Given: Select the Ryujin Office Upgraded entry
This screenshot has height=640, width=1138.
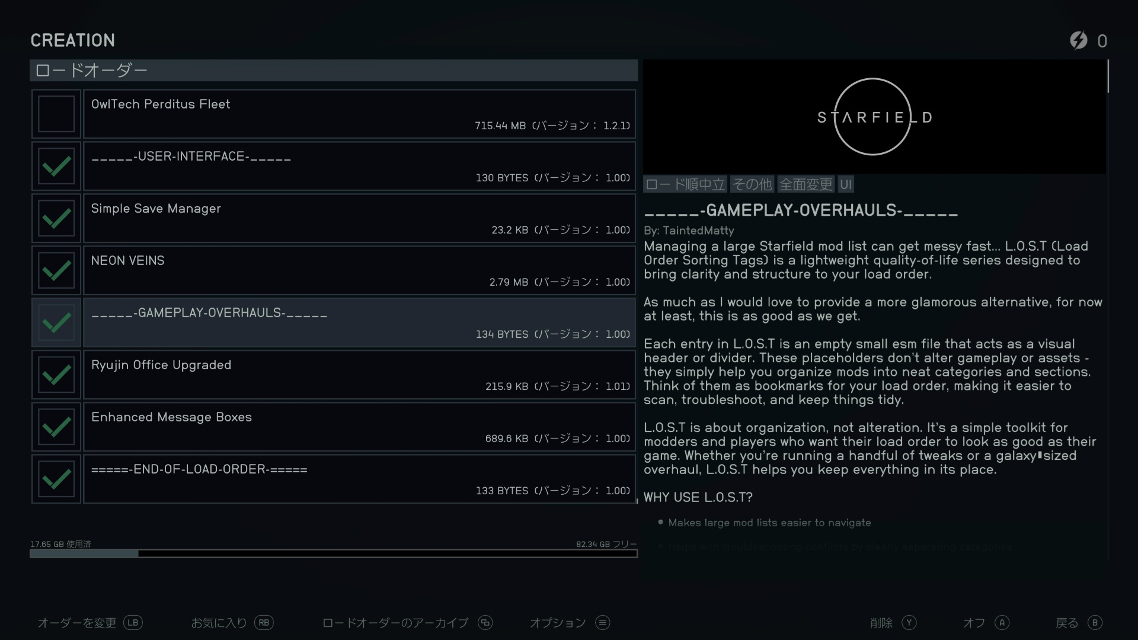Looking at the screenshot, I should click(359, 375).
